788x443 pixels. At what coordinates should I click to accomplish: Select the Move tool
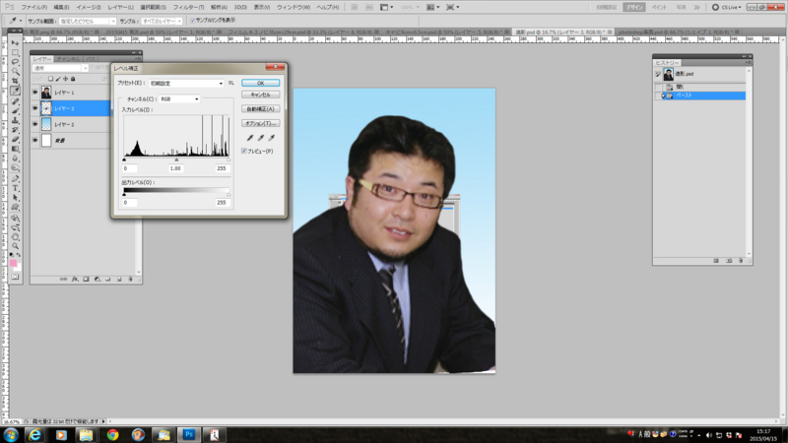pos(15,43)
